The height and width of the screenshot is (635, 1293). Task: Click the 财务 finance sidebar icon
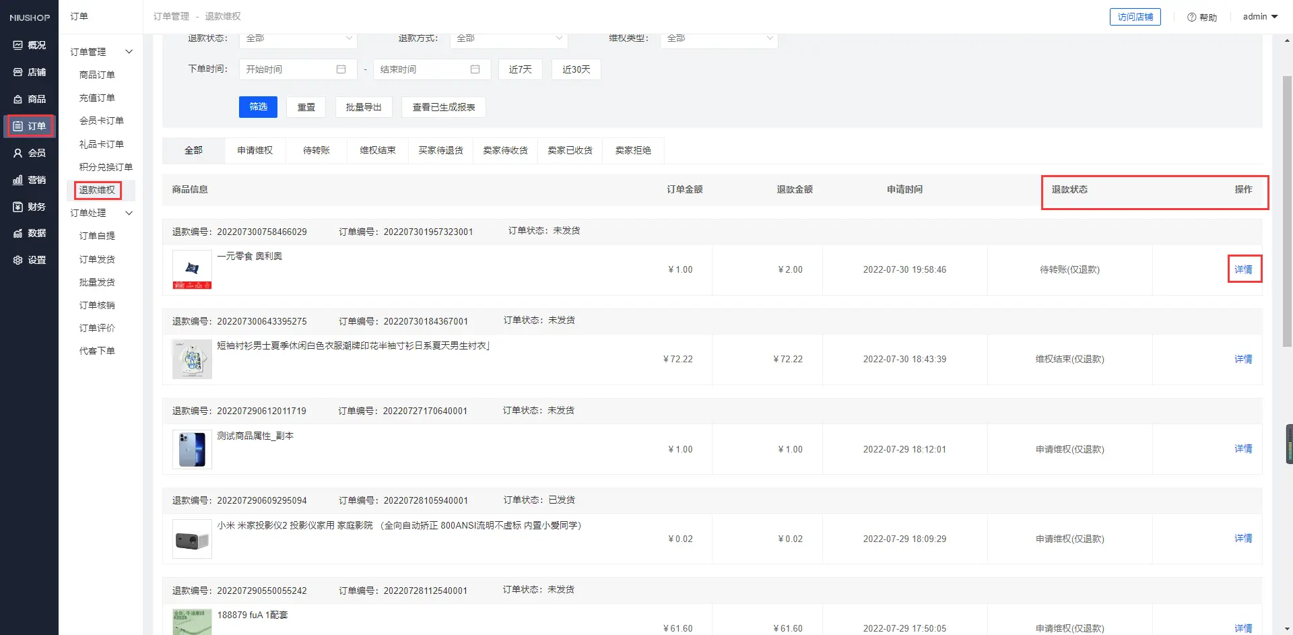click(18, 207)
